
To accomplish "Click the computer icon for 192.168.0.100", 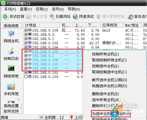I will pyautogui.click(x=30, y=64).
